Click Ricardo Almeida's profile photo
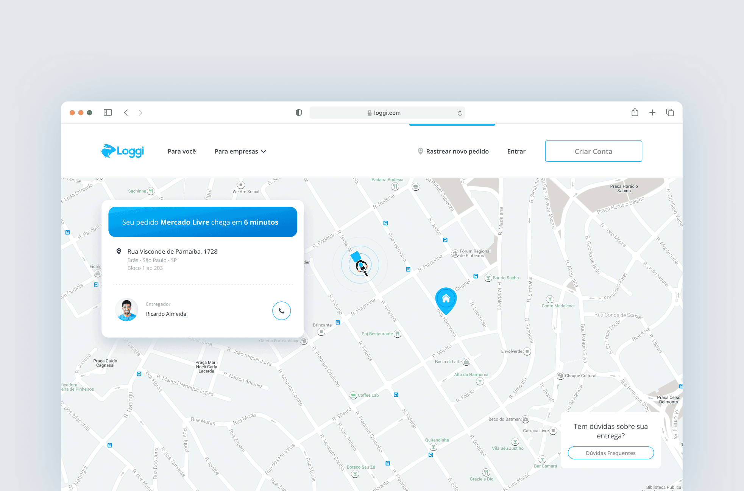744x491 pixels. click(126, 310)
